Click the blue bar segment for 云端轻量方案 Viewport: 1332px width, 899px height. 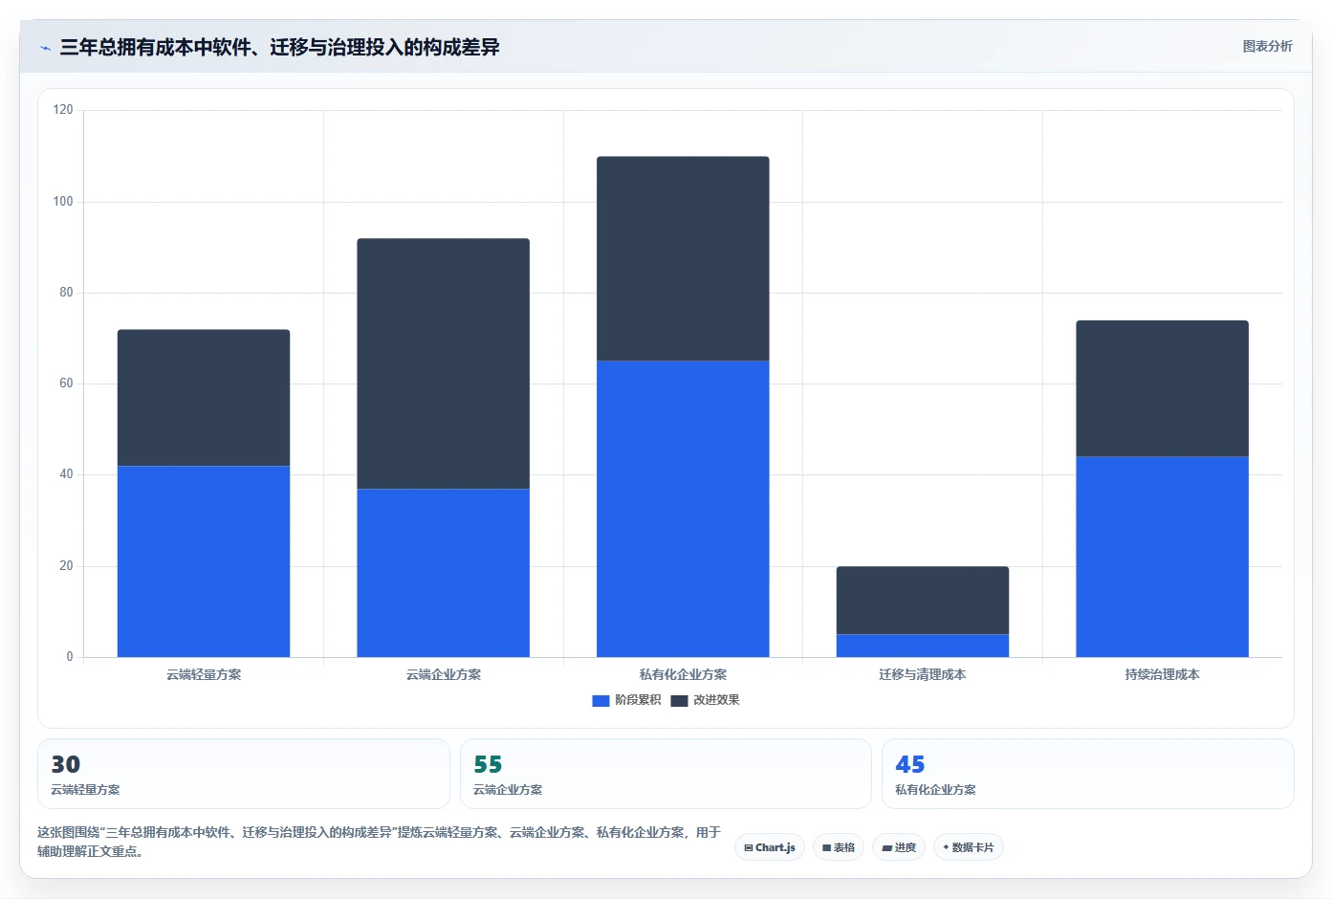[204, 561]
